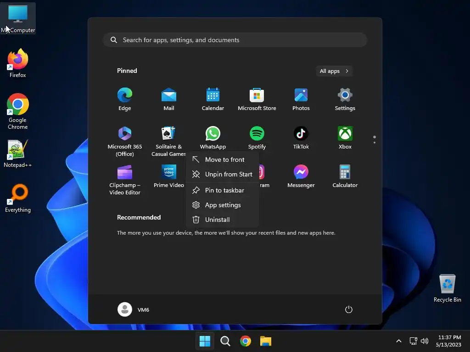
Task: Open the All apps list
Action: 334,71
